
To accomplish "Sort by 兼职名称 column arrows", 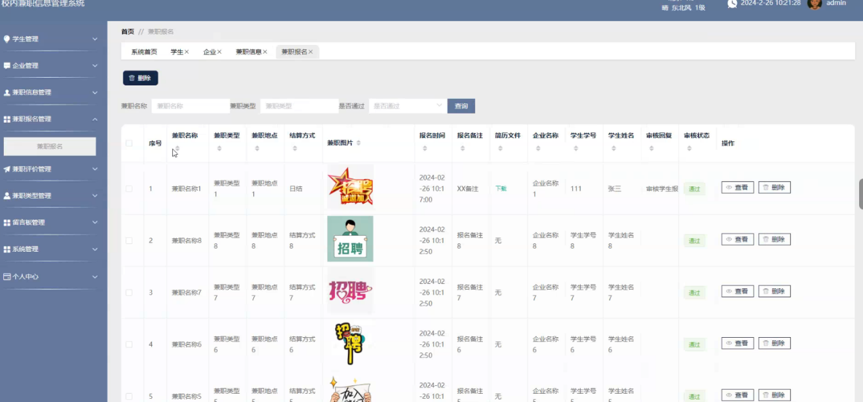I will tap(177, 148).
